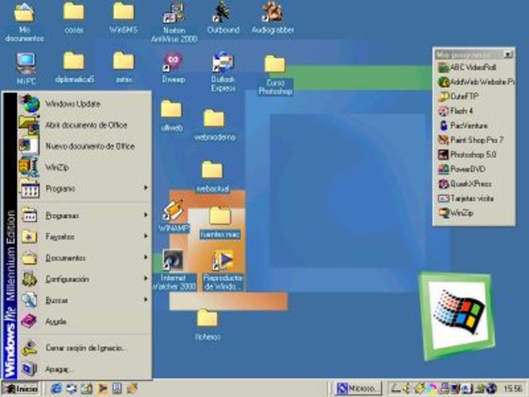Screen dimensions: 529x397
Task: Select the cosas folder icon
Action: point(74,18)
